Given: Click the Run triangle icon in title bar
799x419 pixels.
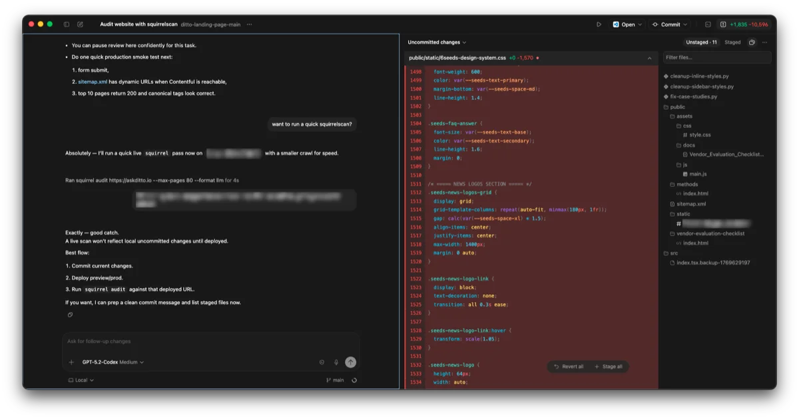Looking at the screenshot, I should [598, 24].
